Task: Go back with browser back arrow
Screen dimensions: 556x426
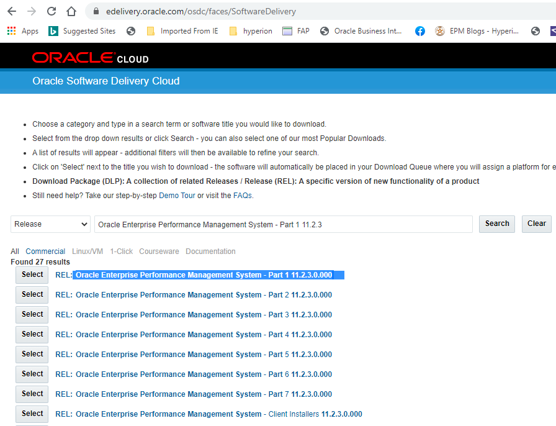Action: (12, 11)
